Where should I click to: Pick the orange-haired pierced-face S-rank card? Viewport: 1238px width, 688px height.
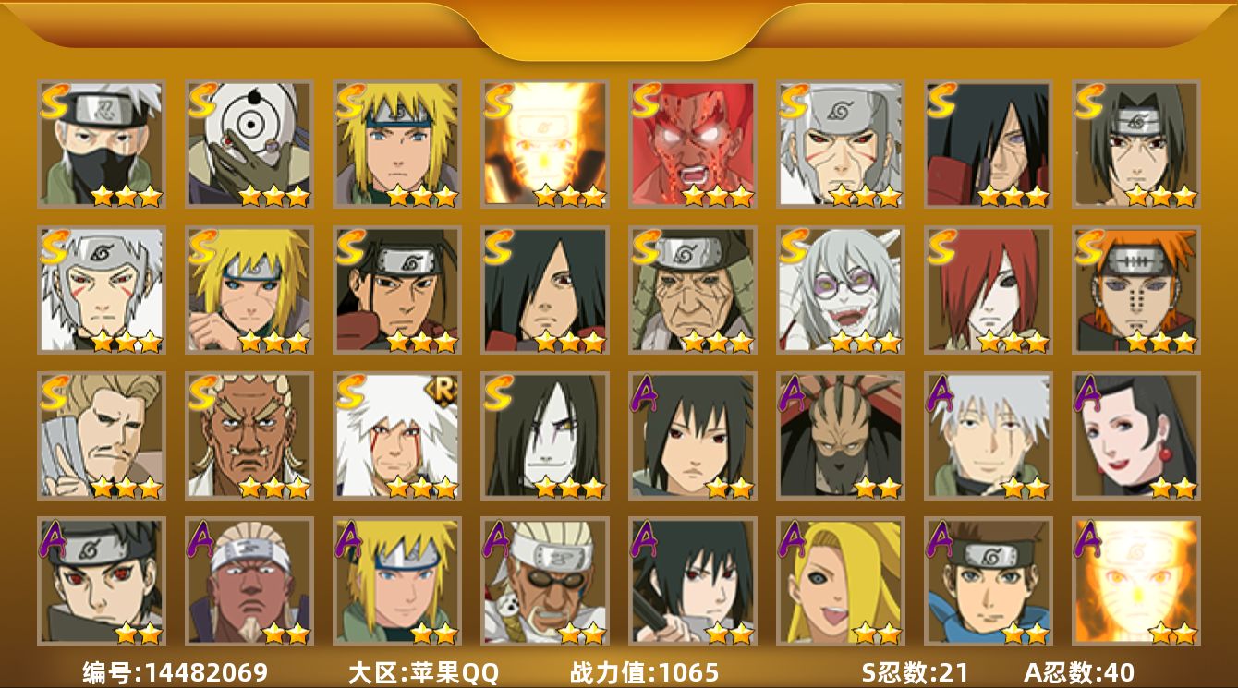[x=1135, y=290]
